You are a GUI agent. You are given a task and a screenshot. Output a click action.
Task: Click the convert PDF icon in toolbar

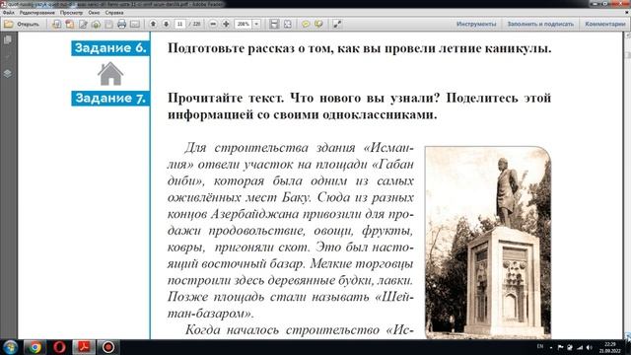[x=70, y=24]
